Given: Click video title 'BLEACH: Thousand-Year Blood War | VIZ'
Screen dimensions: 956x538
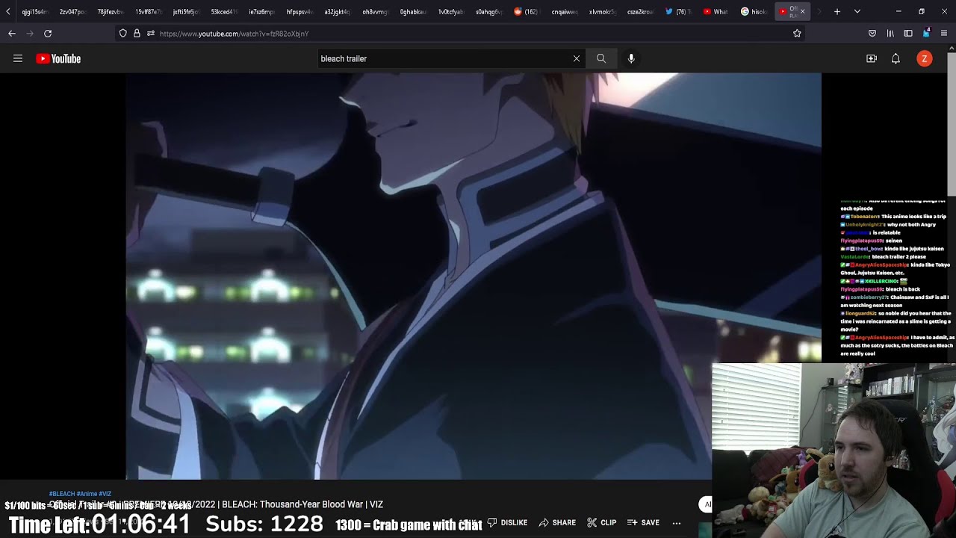Looking at the screenshot, I should tap(302, 504).
